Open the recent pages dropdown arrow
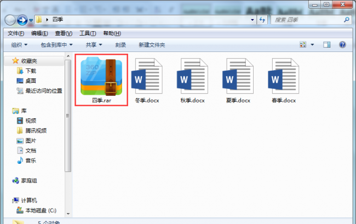The height and width of the screenshot is (224, 356). tap(31, 20)
